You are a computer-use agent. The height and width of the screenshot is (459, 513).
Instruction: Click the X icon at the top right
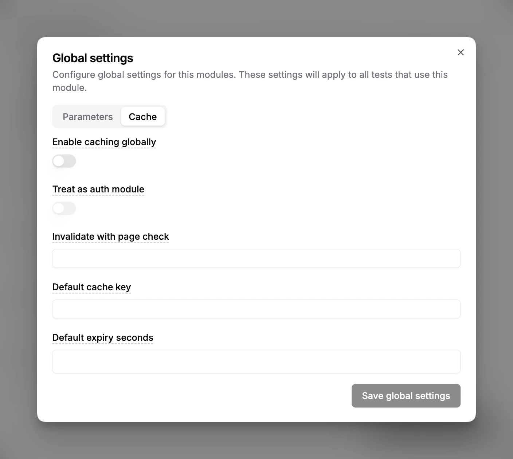click(461, 52)
